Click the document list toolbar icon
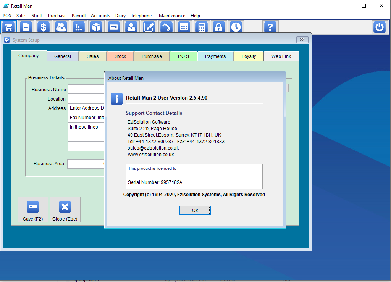This screenshot has height=282, width=391. point(26,27)
